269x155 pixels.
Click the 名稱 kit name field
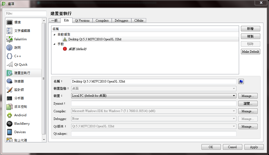[x=154, y=81]
